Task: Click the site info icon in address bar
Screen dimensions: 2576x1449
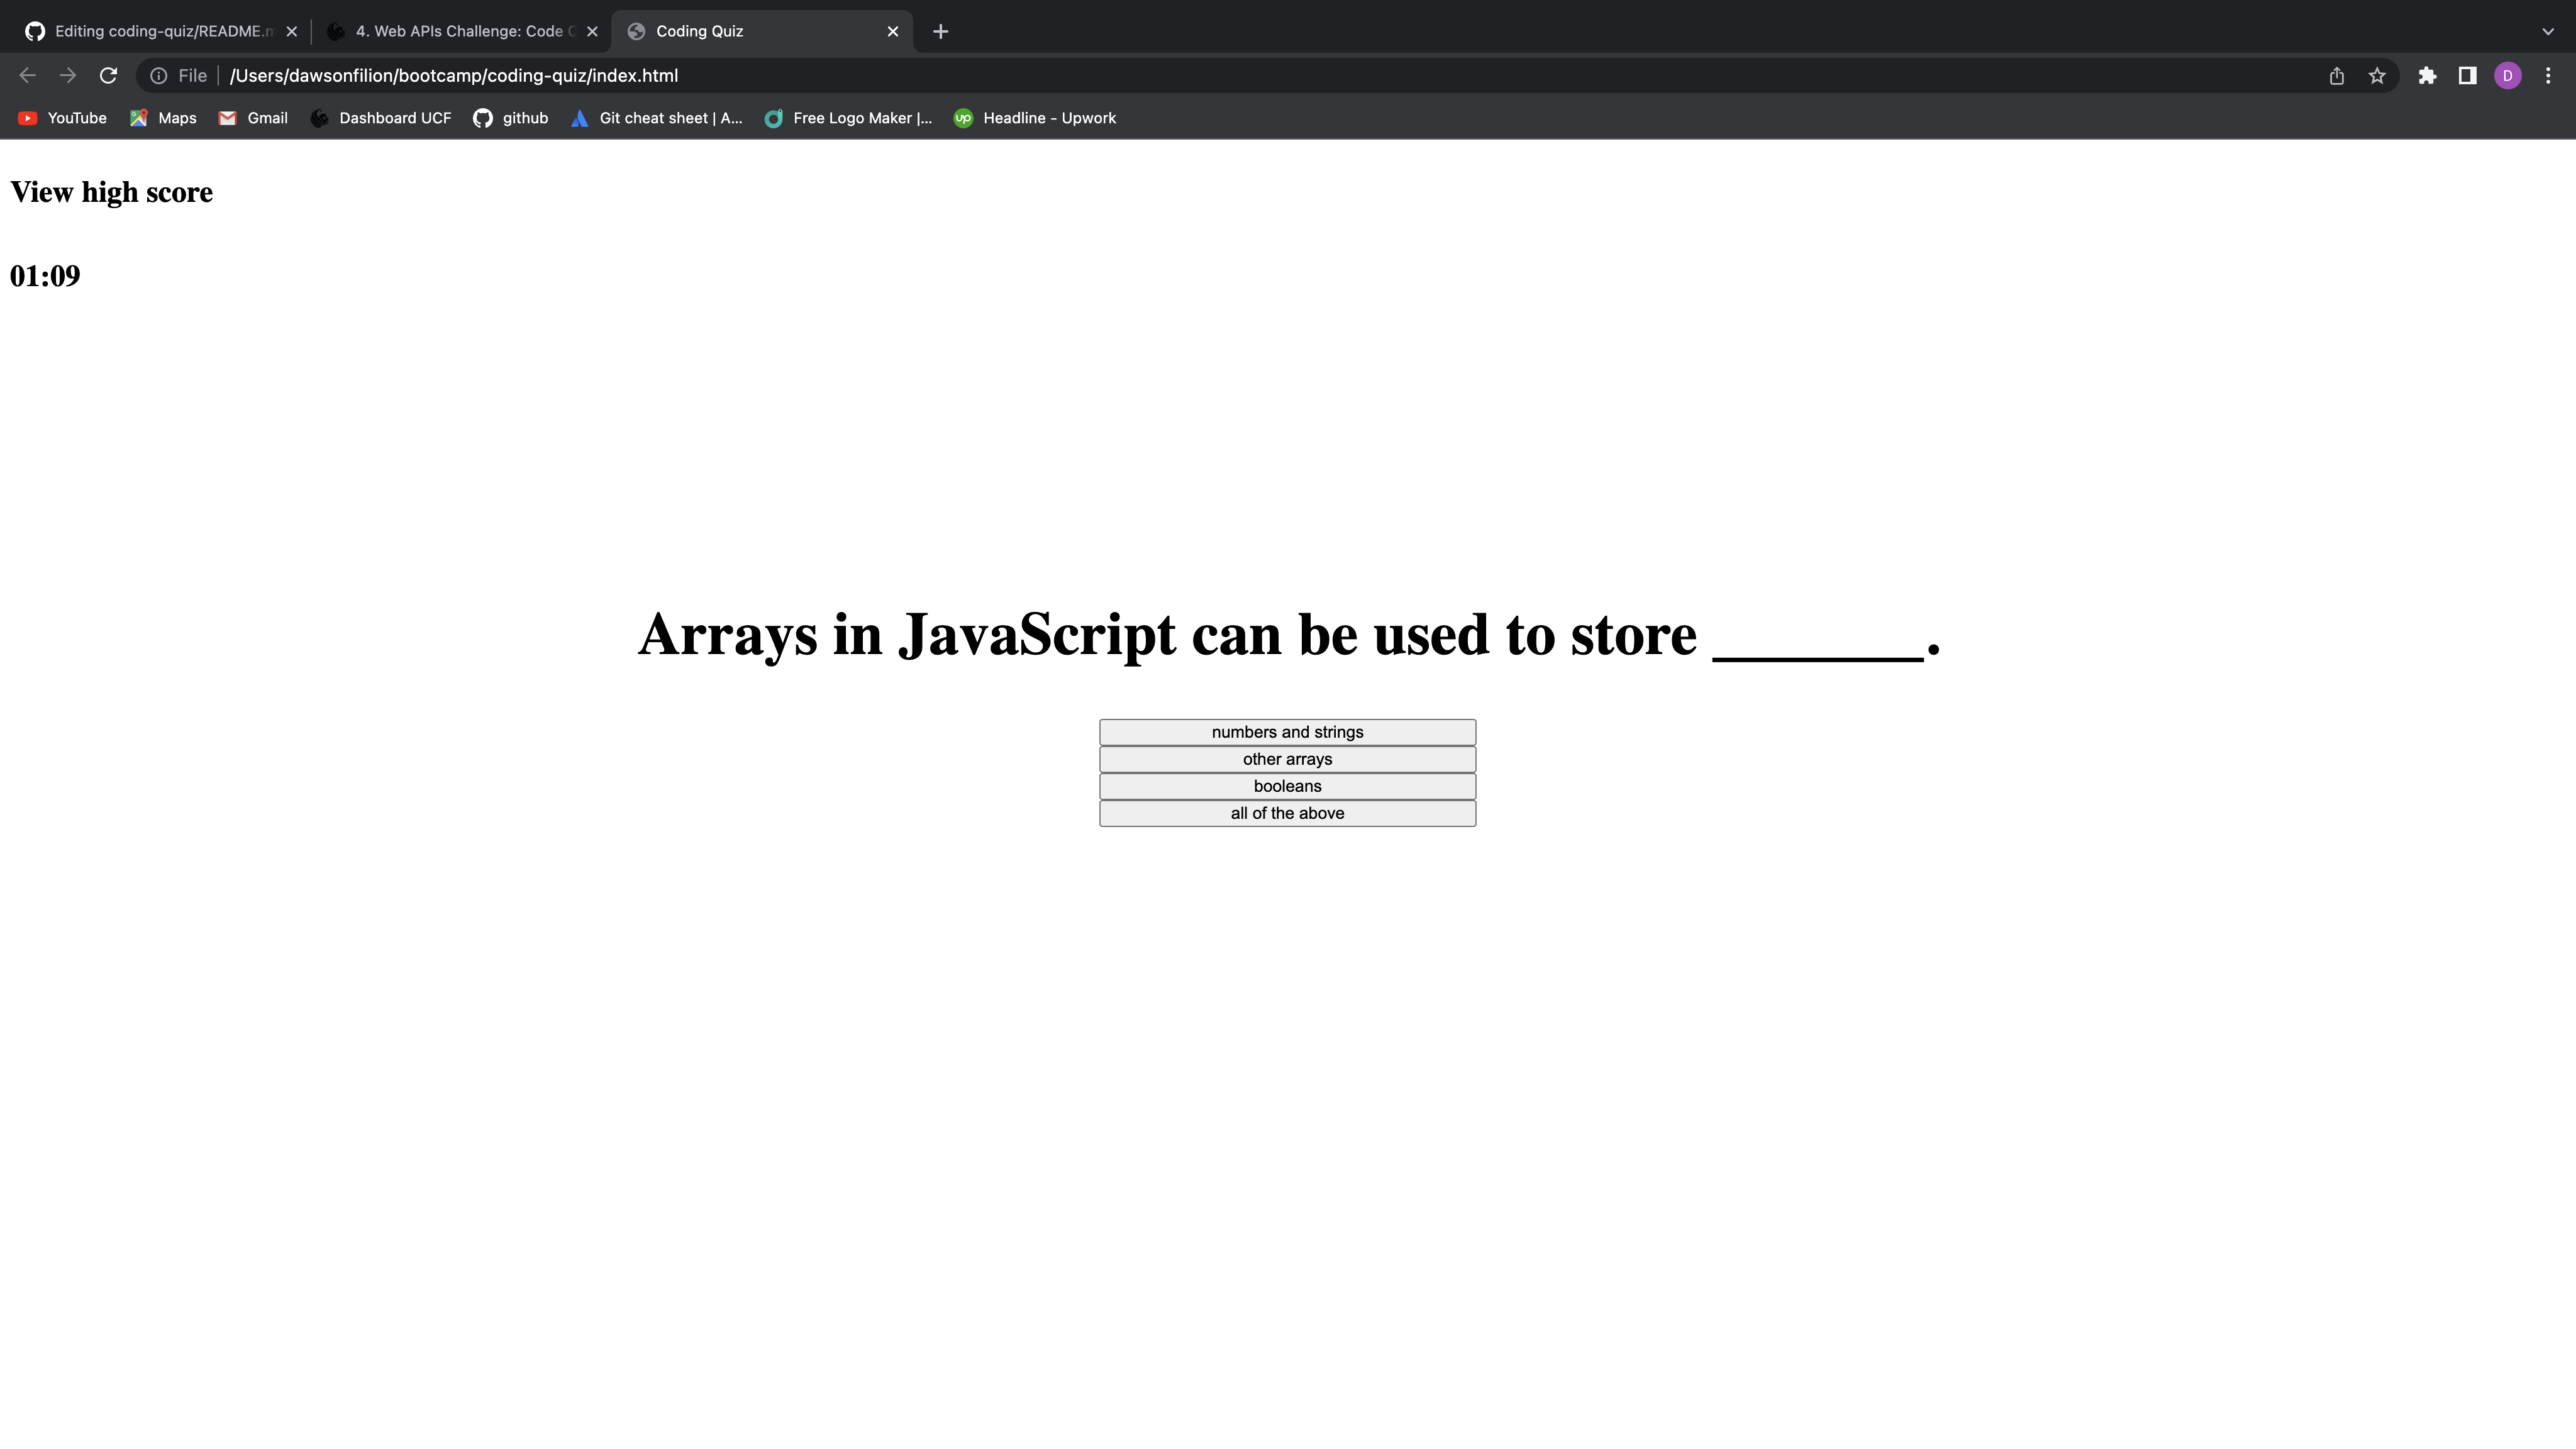Action: (x=159, y=75)
